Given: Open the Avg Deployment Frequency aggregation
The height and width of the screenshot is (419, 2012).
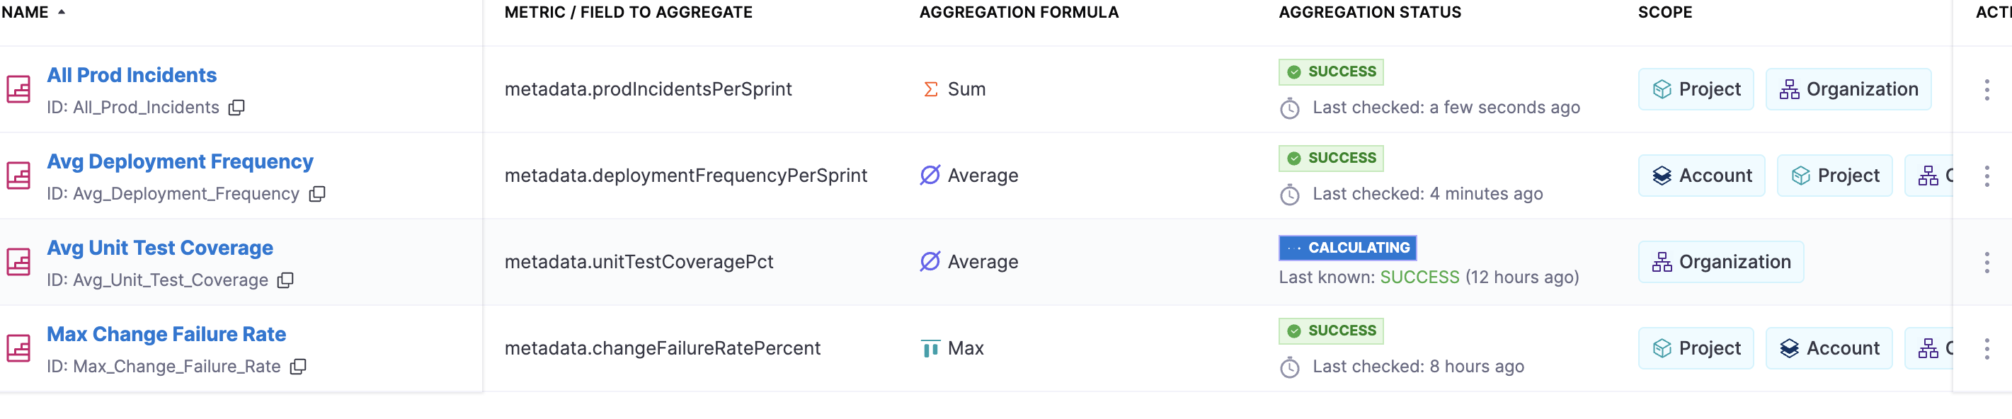Looking at the screenshot, I should point(180,161).
